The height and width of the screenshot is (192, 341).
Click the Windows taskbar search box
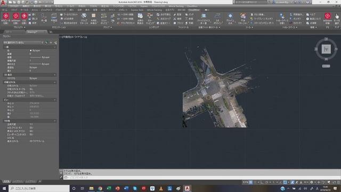(x=39, y=188)
